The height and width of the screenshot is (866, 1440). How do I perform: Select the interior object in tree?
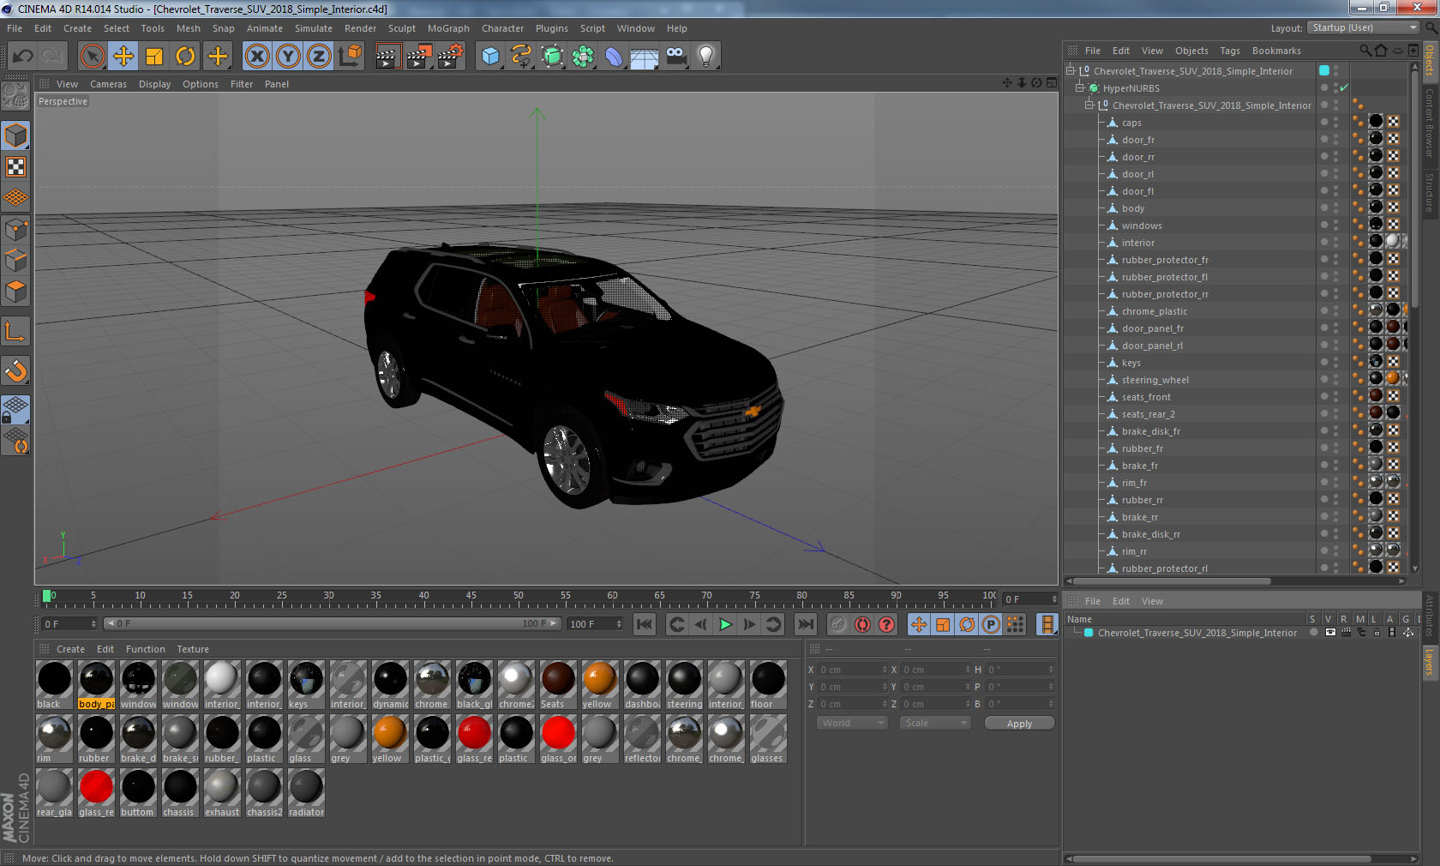coord(1137,243)
